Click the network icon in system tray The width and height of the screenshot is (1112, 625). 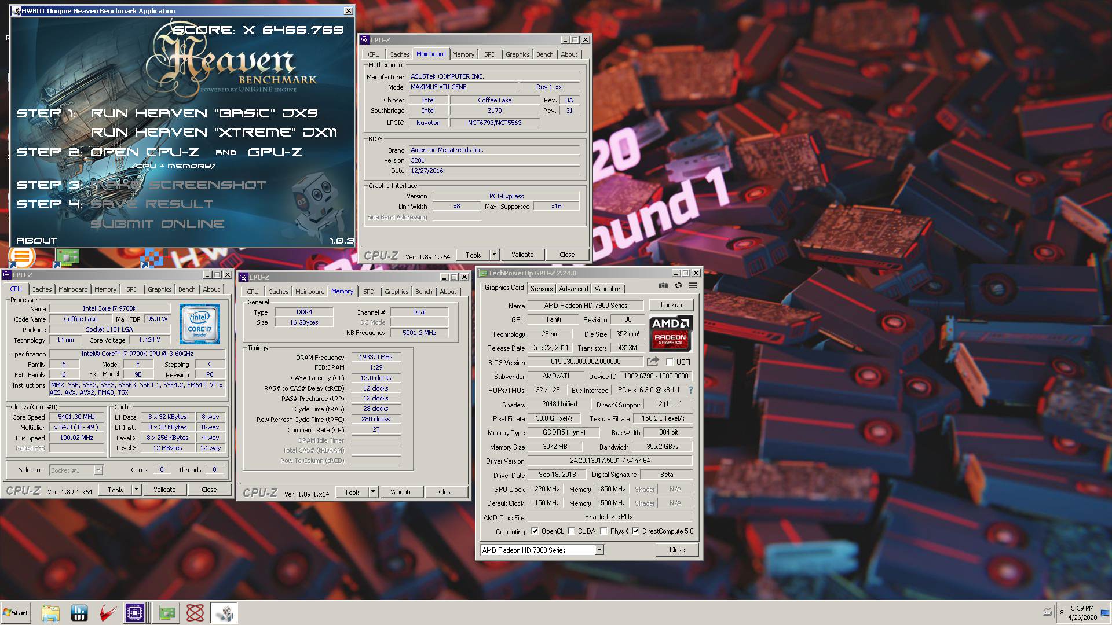pos(1105,612)
